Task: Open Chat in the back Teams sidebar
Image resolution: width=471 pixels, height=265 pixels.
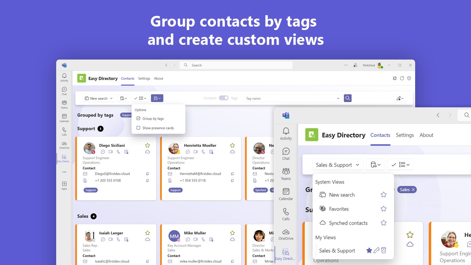Action: point(64,91)
